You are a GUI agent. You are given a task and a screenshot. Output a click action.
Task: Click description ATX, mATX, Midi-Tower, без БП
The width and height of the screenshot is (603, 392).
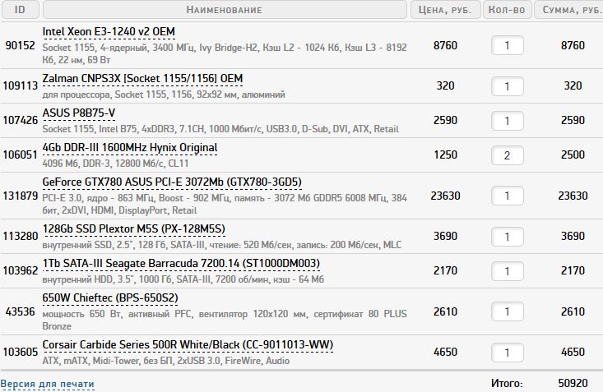coord(165,361)
